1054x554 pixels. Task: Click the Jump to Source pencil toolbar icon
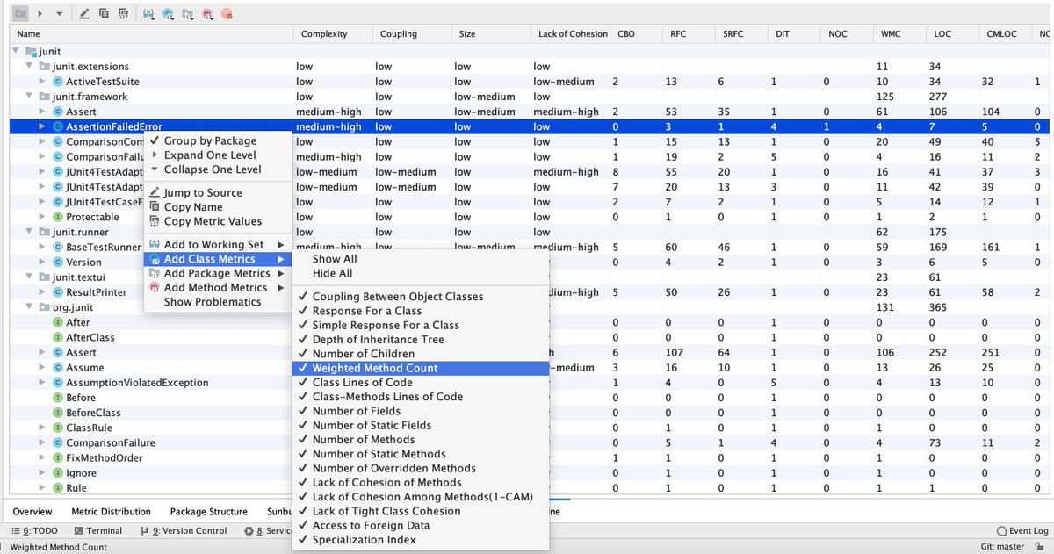click(x=84, y=13)
